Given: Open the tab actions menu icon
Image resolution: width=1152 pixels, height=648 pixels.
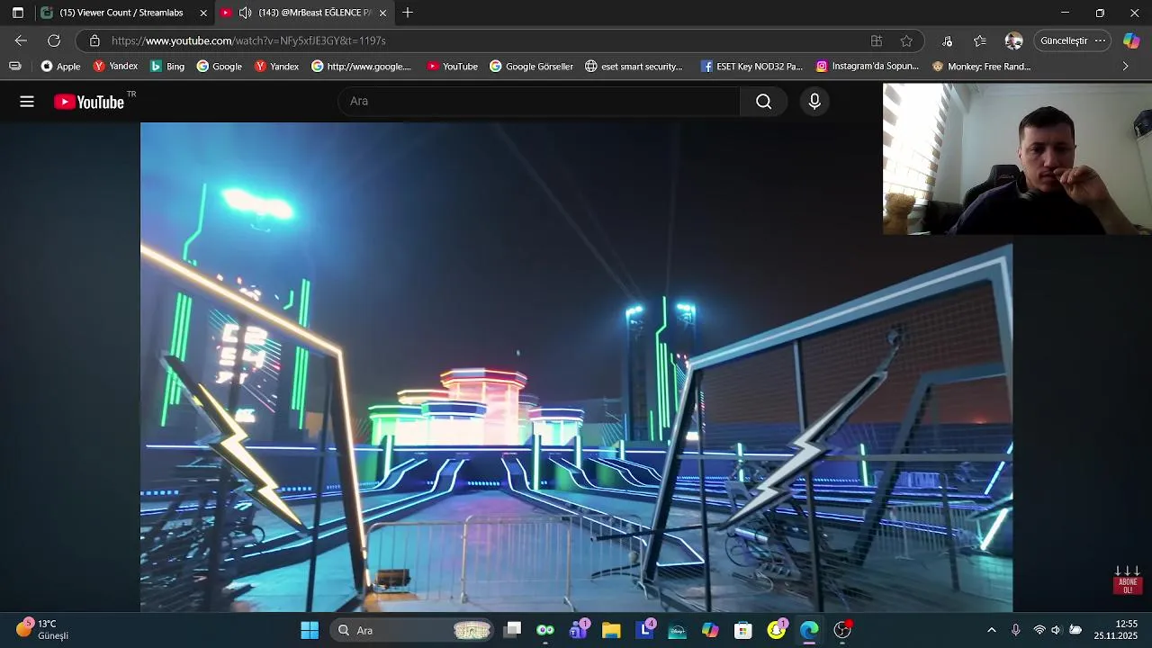Looking at the screenshot, I should pyautogui.click(x=18, y=13).
